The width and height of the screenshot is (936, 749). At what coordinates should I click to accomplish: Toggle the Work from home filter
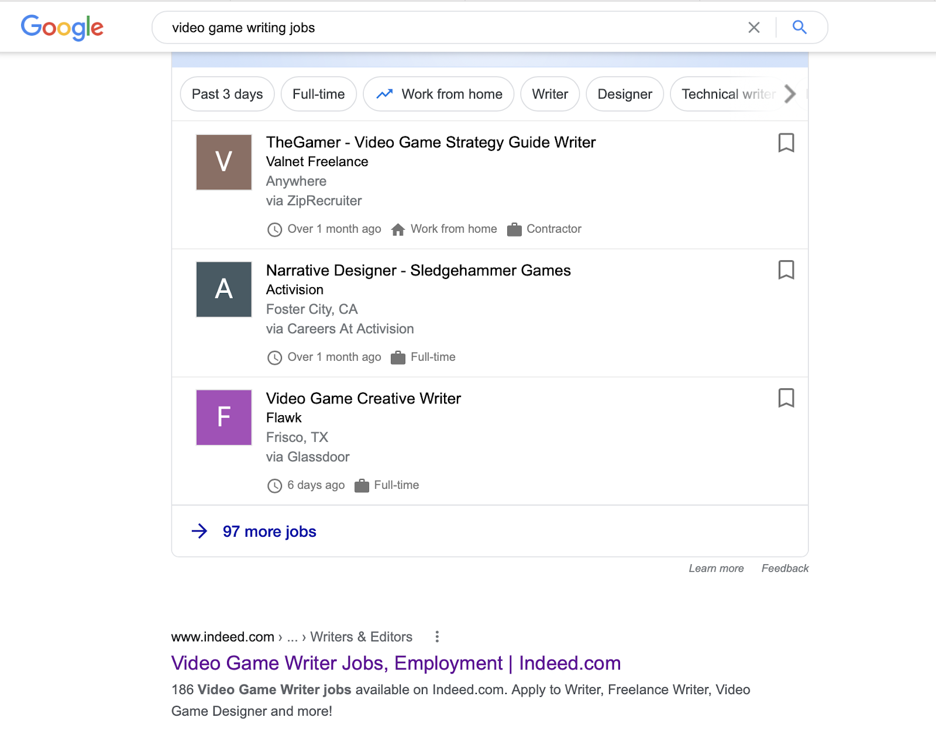pos(439,94)
